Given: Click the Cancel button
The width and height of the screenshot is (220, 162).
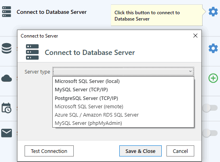Looking at the screenshot, I should pos(180,151).
